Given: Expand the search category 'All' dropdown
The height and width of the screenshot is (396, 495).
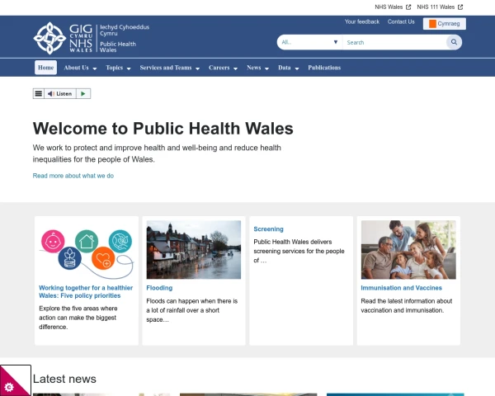Looking at the screenshot, I should coord(309,42).
